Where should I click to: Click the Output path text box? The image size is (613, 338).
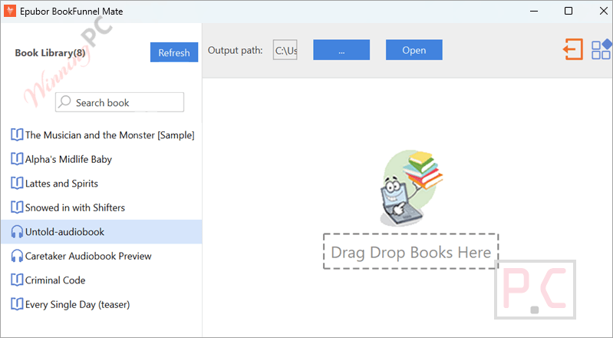[285, 50]
